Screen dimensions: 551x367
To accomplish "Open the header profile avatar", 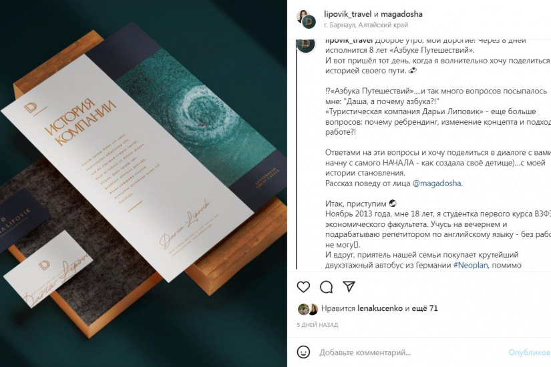I will click(x=306, y=19).
